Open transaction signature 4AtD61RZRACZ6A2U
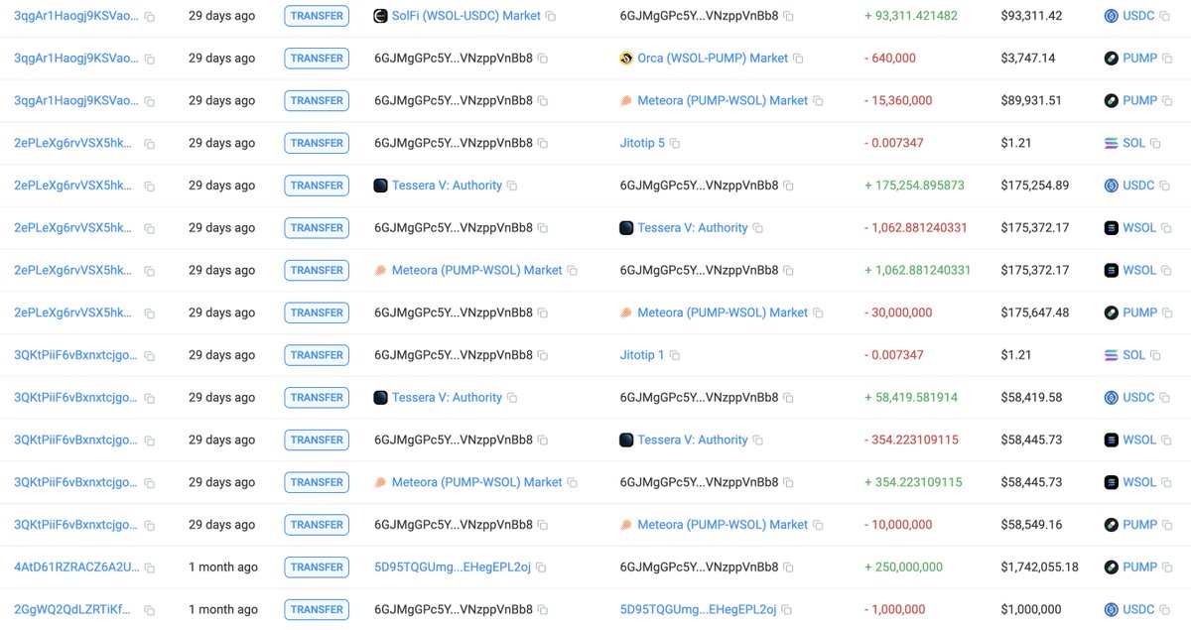This screenshot has height=630, width=1191. pos(76,567)
